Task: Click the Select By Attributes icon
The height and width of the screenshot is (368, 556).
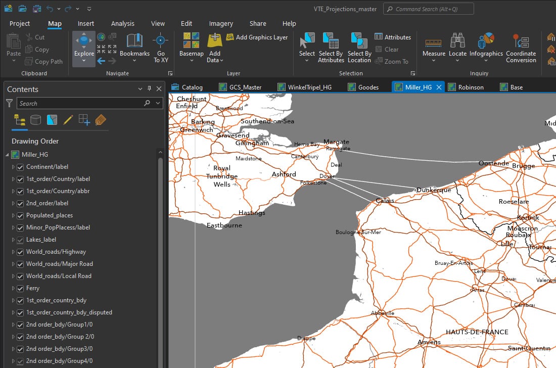Action: click(331, 41)
